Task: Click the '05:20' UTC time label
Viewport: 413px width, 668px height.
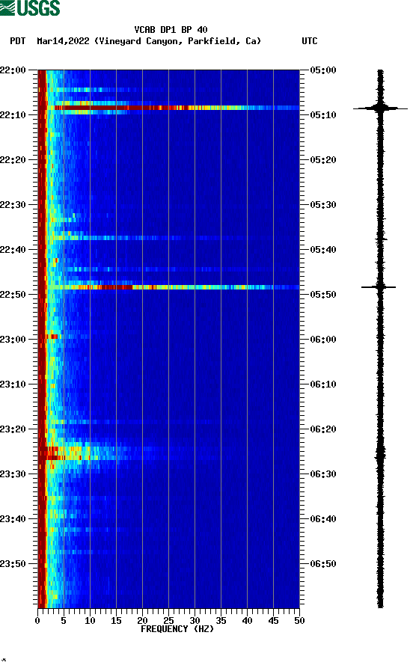Action: (323, 160)
